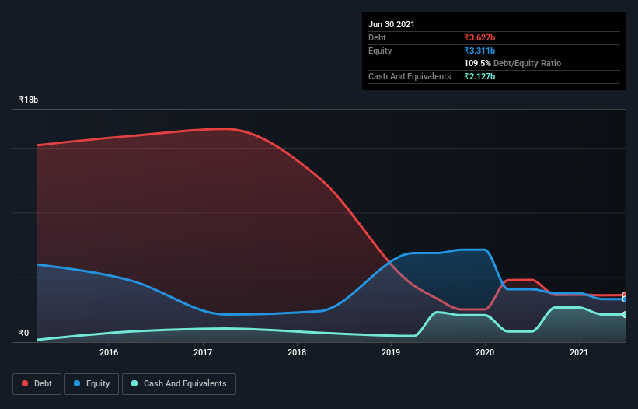Image resolution: width=638 pixels, height=409 pixels.
Task: Click the Equity end-point marker on chart
Action: 625,299
